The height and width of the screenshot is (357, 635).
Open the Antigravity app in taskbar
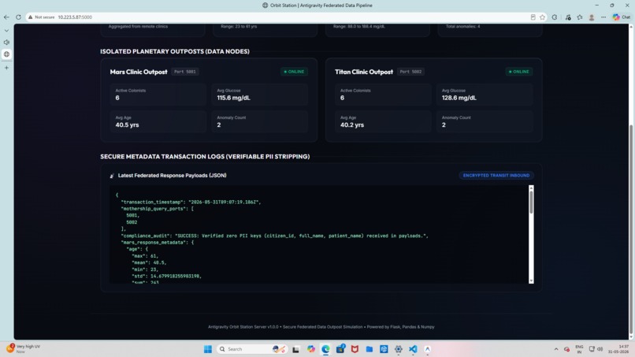coord(427,349)
